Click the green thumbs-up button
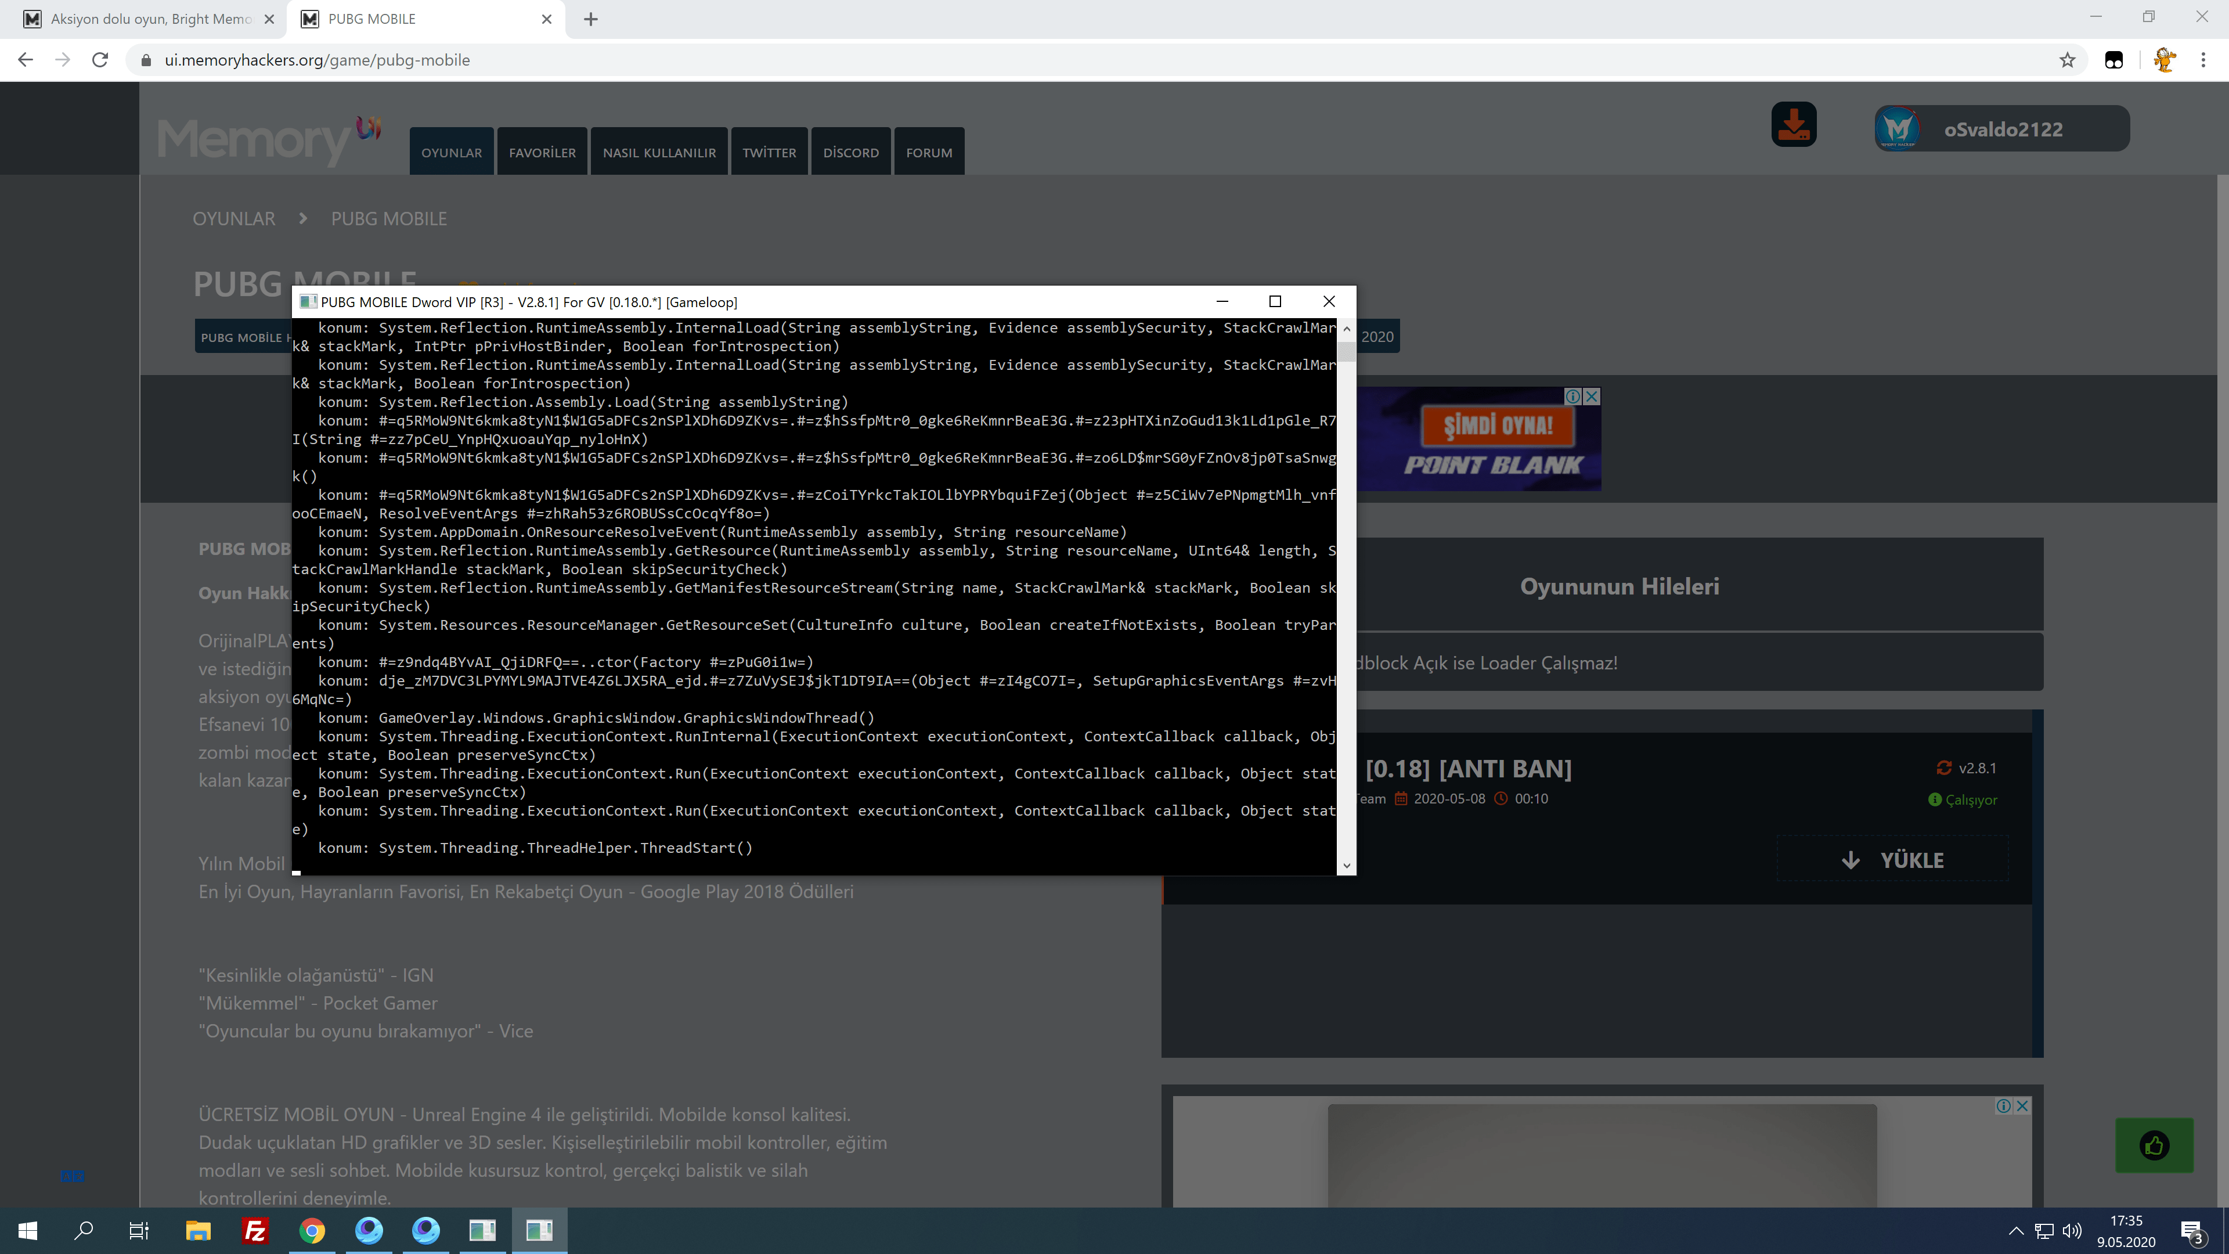 [2154, 1145]
